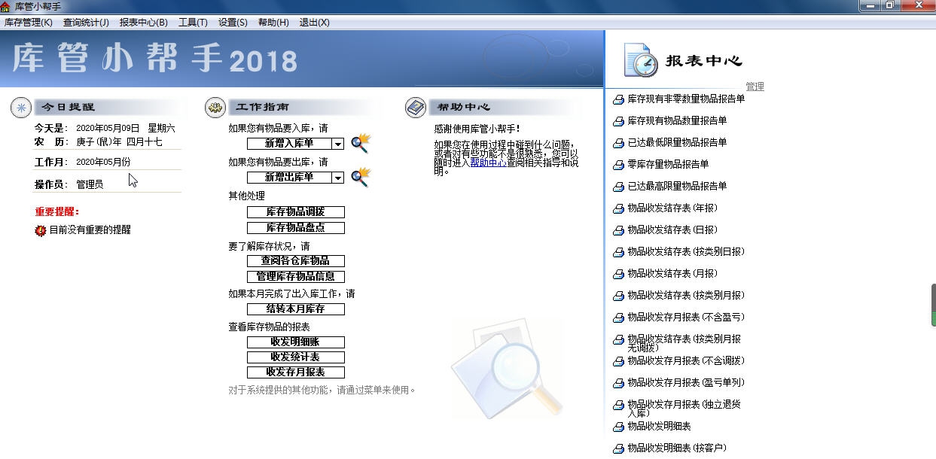Click the application icon in the title bar

[x=8, y=5]
